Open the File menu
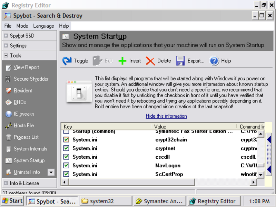Image resolution: width=276 pixels, height=207 pixels. point(8,26)
